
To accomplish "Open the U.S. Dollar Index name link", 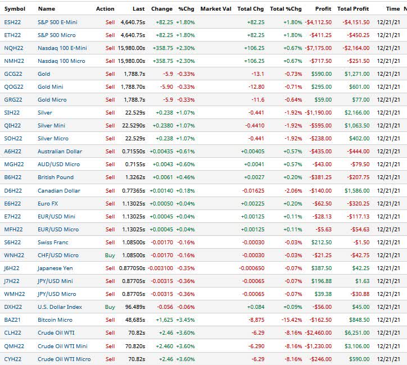I will [x=60, y=307].
